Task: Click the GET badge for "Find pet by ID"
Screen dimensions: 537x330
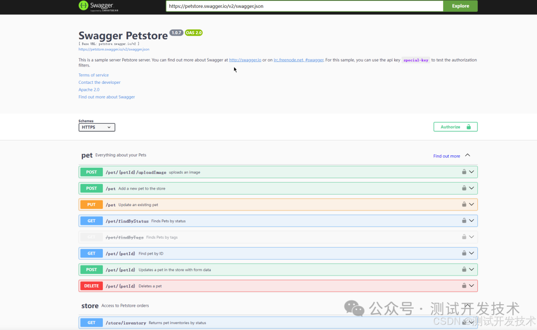Action: 91,254
